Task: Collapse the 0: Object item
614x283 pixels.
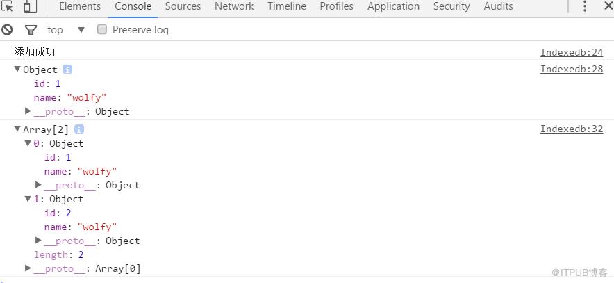Action: coord(27,143)
